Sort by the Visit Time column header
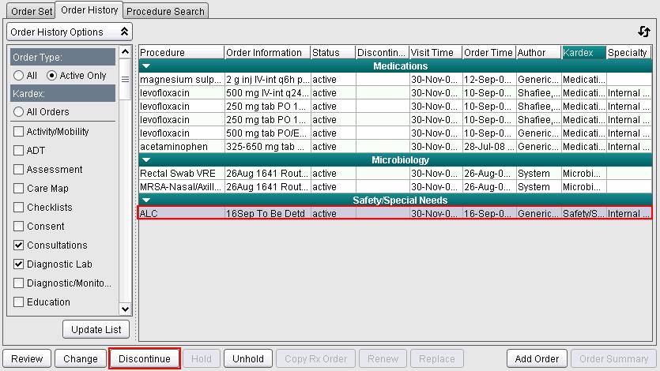The image size is (660, 371). (x=436, y=53)
